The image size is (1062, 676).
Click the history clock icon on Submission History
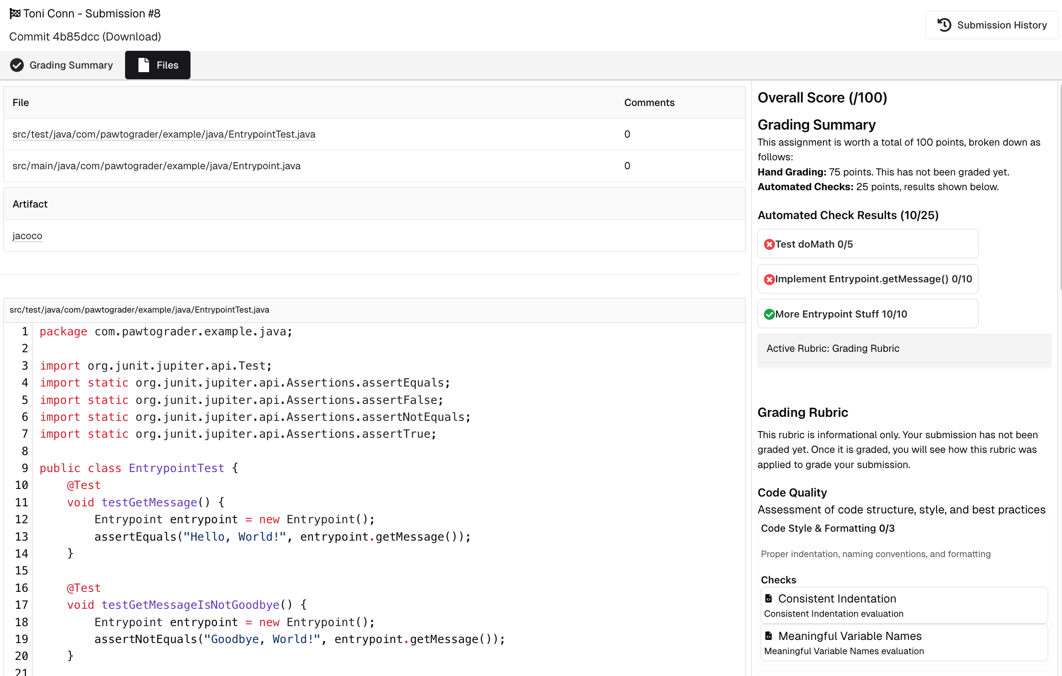pyautogui.click(x=944, y=24)
